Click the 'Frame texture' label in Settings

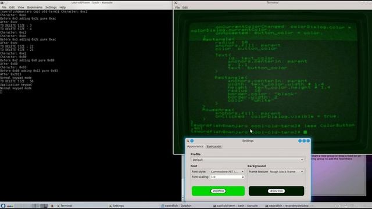click(258, 172)
